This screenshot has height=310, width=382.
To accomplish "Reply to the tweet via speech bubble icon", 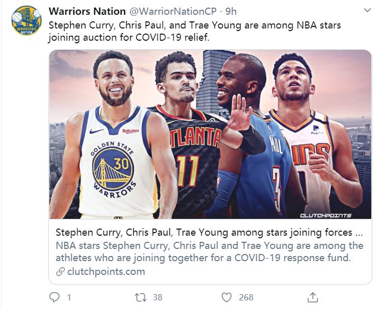I will (54, 297).
